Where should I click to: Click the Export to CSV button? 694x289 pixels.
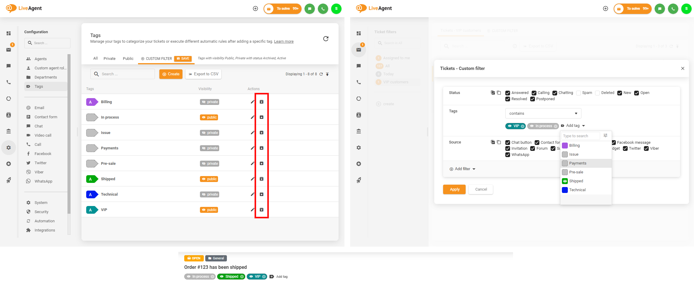click(x=203, y=74)
